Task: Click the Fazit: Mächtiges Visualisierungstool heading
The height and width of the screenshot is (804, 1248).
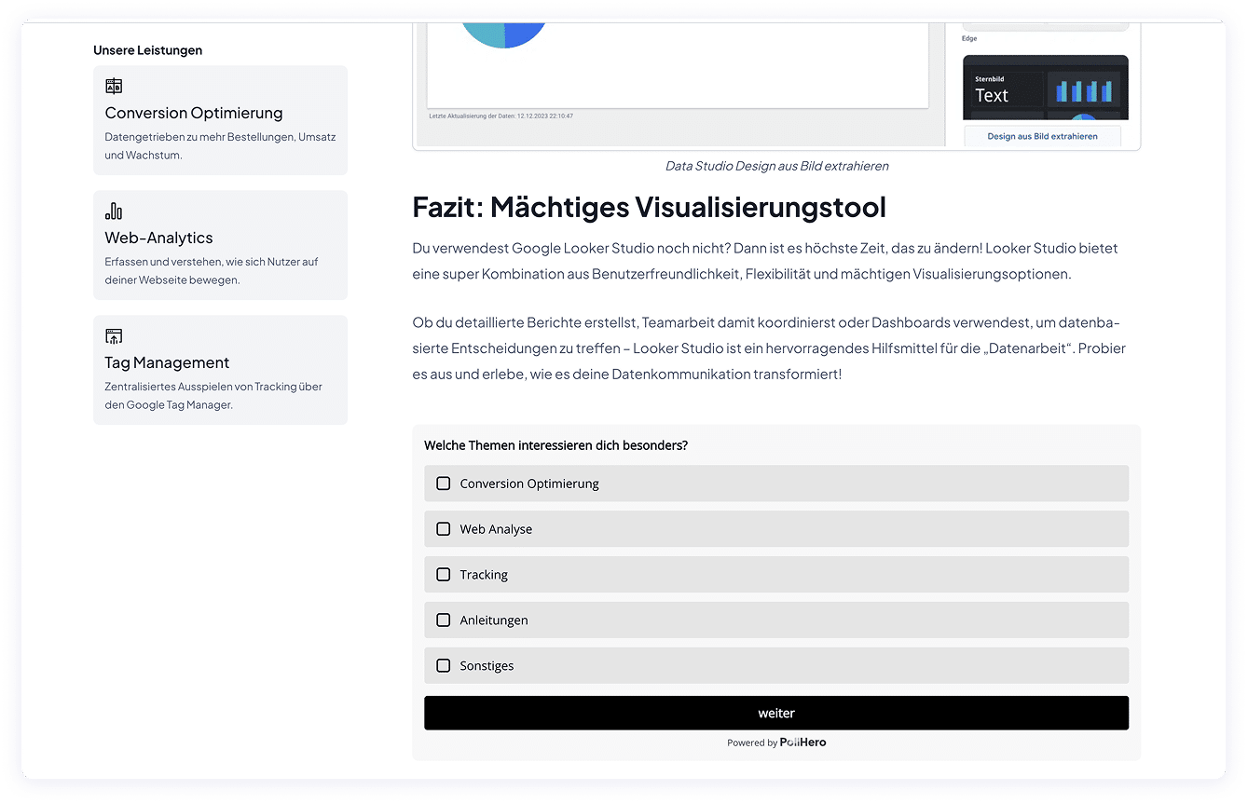Action: [x=649, y=207]
